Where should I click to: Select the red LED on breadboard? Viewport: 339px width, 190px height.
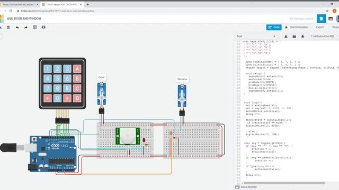(144, 140)
